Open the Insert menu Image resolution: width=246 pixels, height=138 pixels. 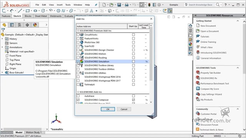coord(60,5)
